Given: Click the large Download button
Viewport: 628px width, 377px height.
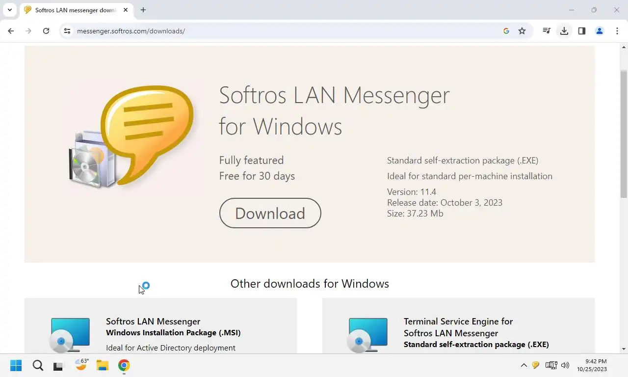Looking at the screenshot, I should pyautogui.click(x=270, y=213).
